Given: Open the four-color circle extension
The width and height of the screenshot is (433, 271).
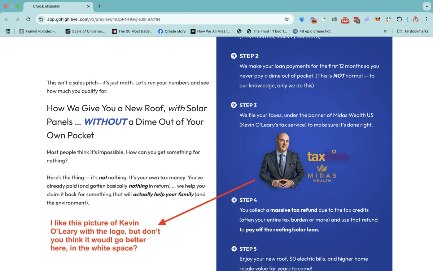Looking at the screenshot, I should point(389,19).
